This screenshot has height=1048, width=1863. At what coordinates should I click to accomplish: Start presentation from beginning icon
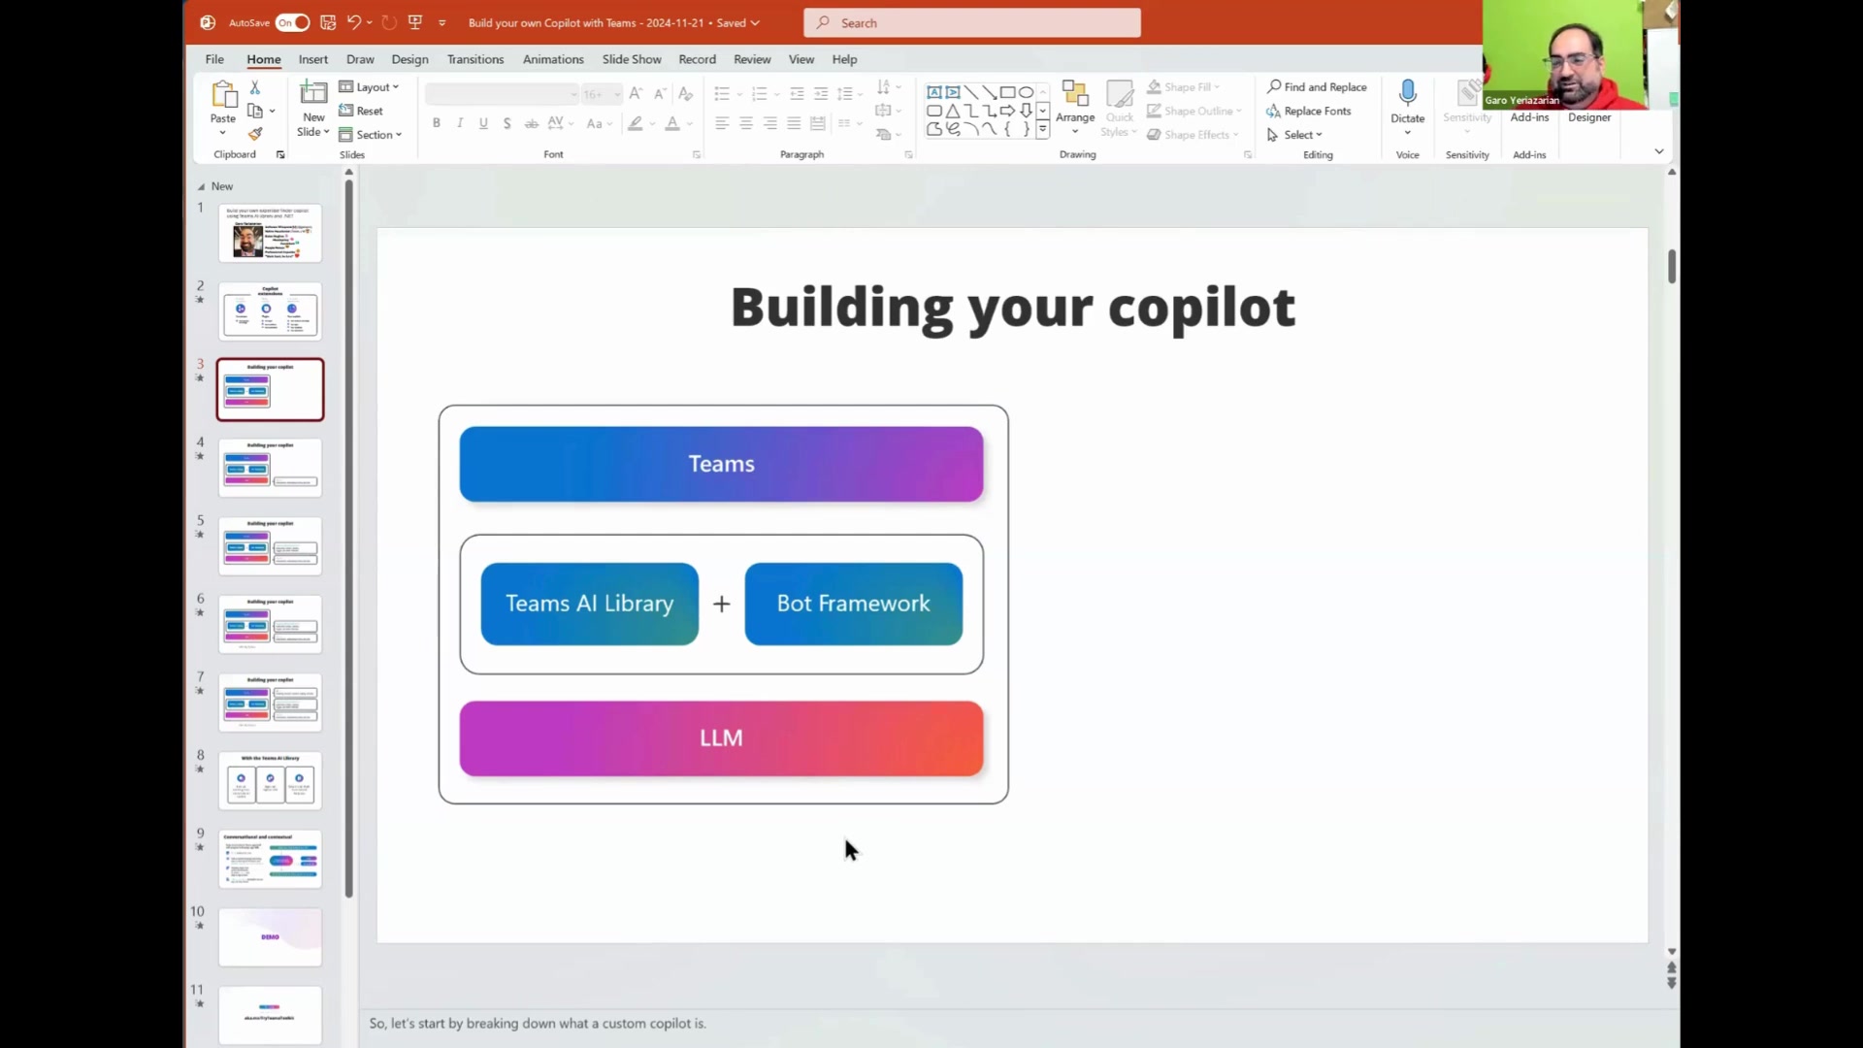pyautogui.click(x=415, y=22)
